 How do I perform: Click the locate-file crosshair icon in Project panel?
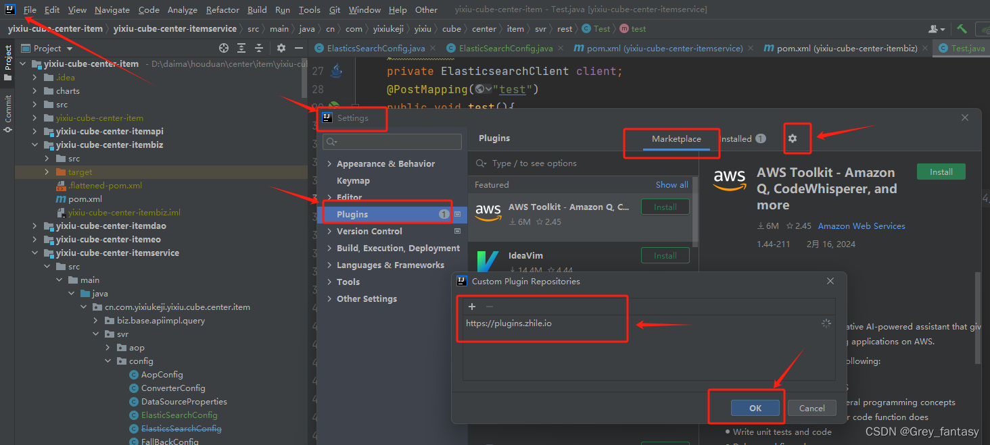click(224, 48)
